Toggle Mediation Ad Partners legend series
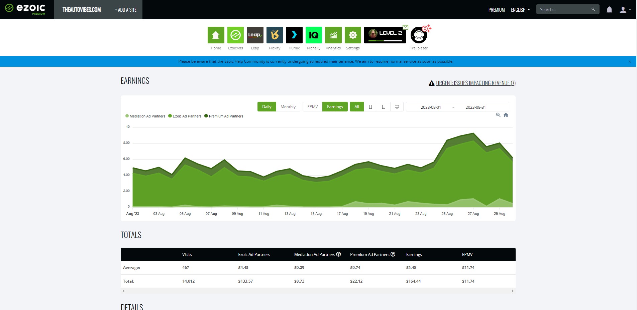This screenshot has width=637, height=310. point(145,116)
